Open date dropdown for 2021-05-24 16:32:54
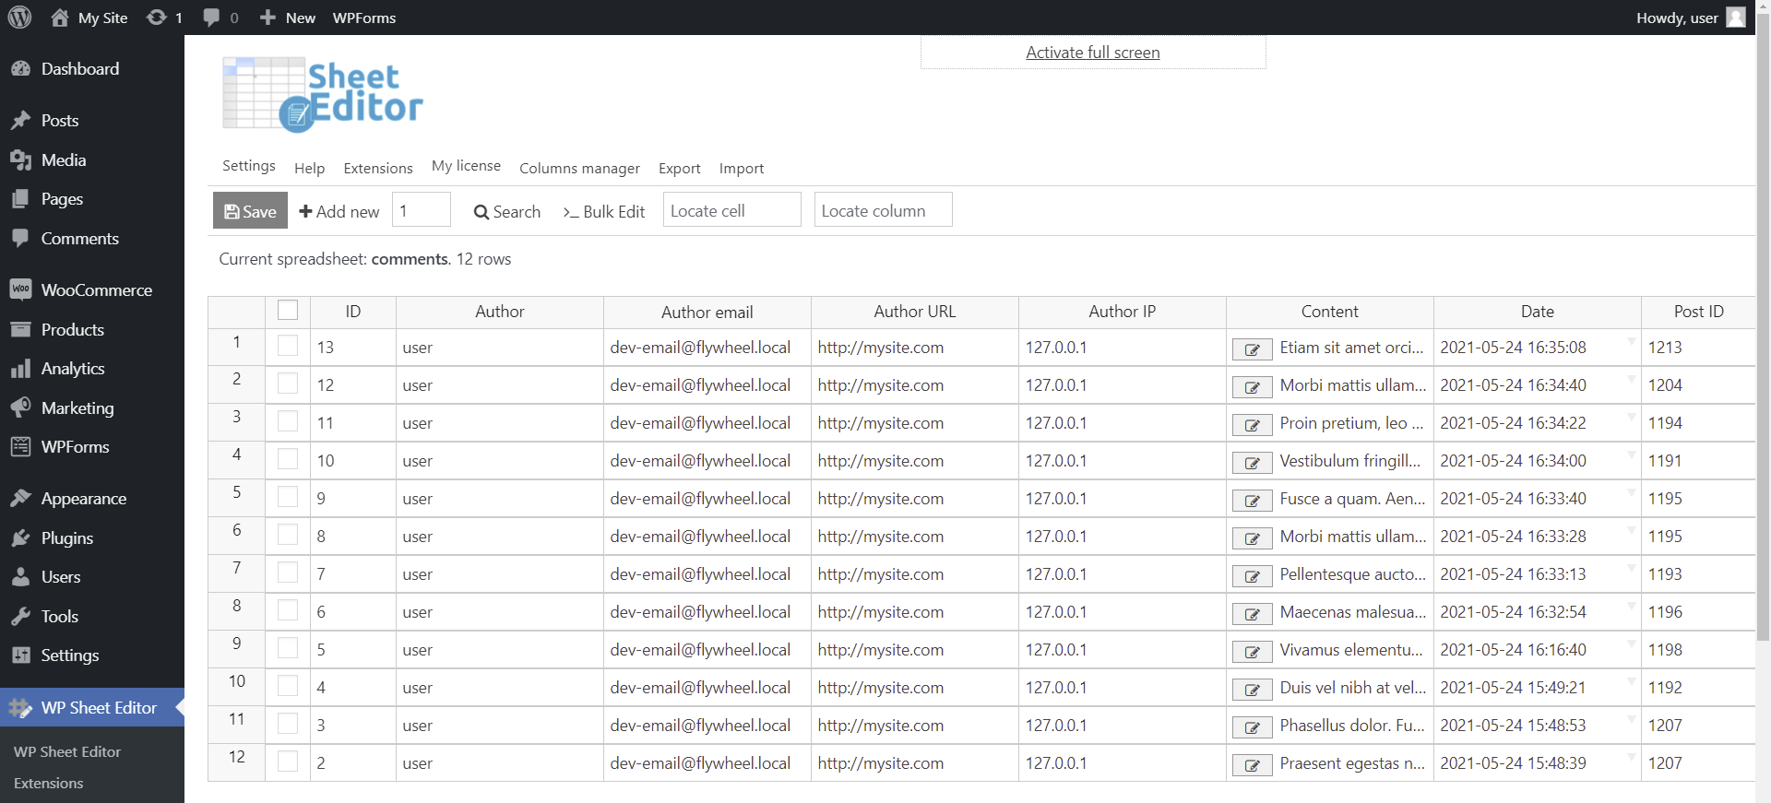This screenshot has width=1771, height=803. 1631,607
